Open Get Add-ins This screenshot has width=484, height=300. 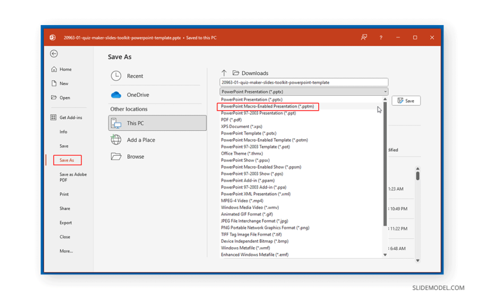coord(66,117)
